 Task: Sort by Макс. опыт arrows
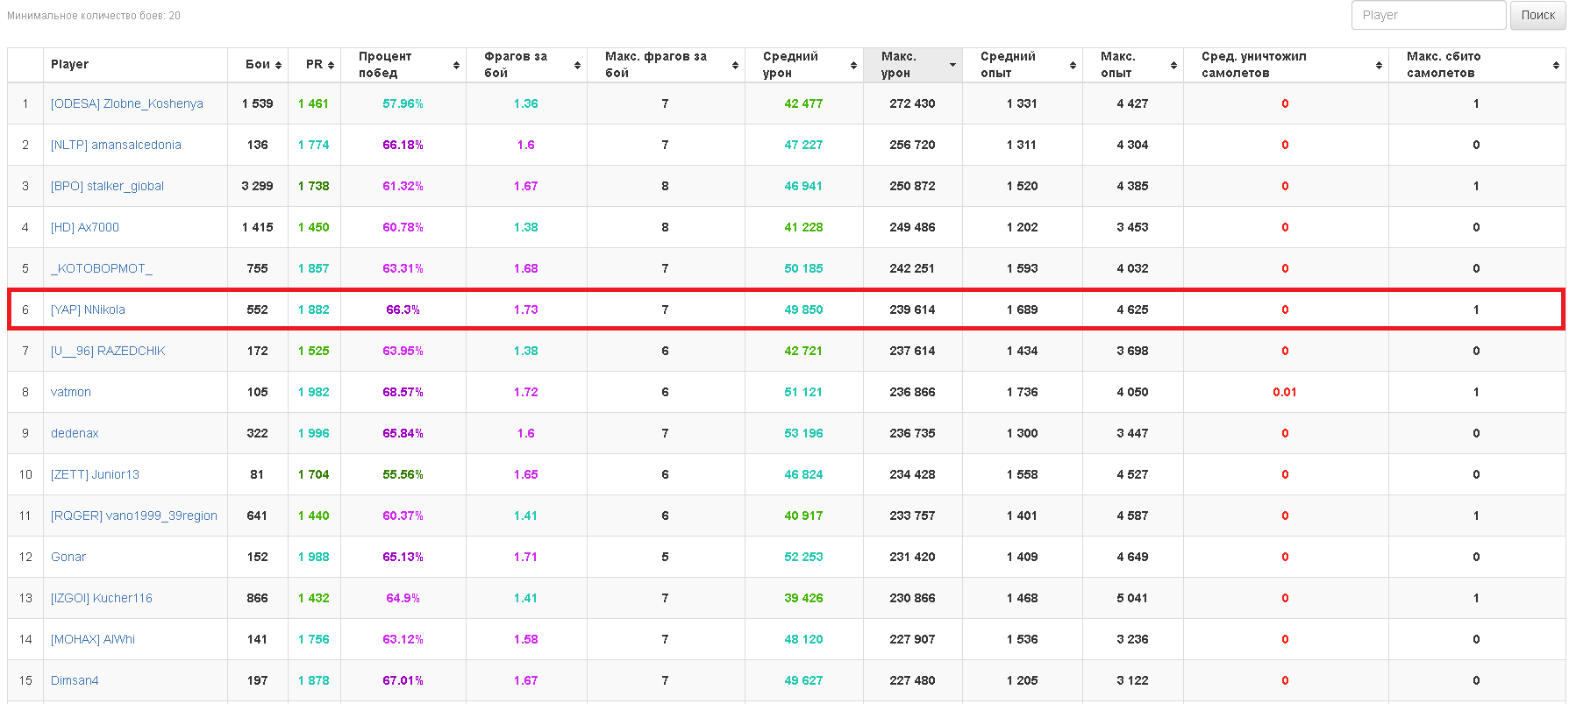(x=1173, y=65)
